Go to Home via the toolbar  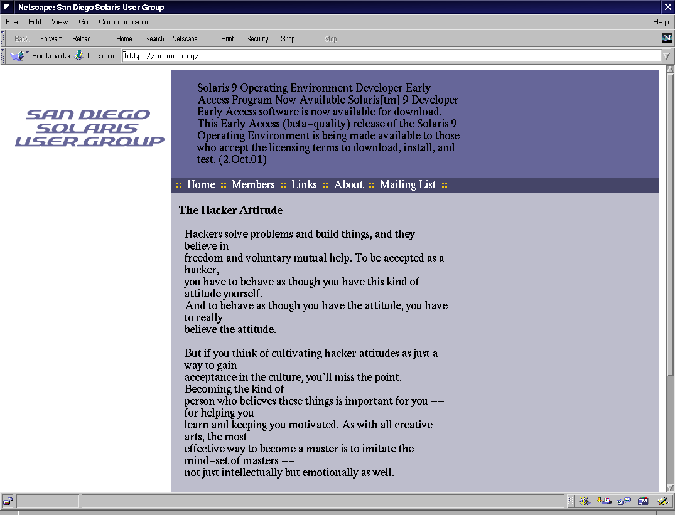click(x=124, y=39)
